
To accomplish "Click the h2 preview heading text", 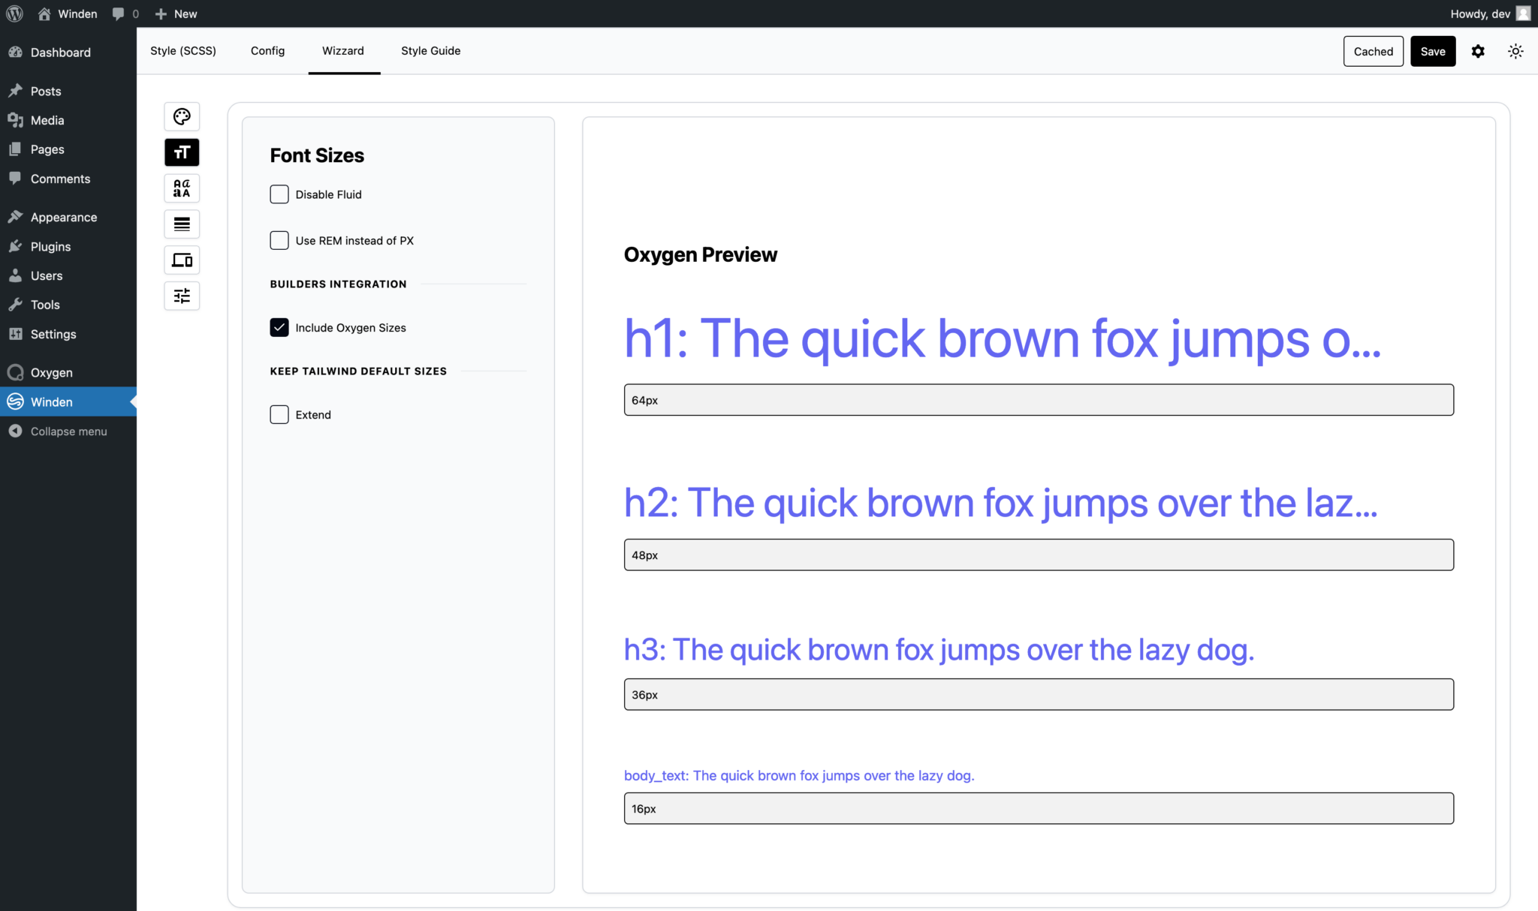I will 1000,502.
